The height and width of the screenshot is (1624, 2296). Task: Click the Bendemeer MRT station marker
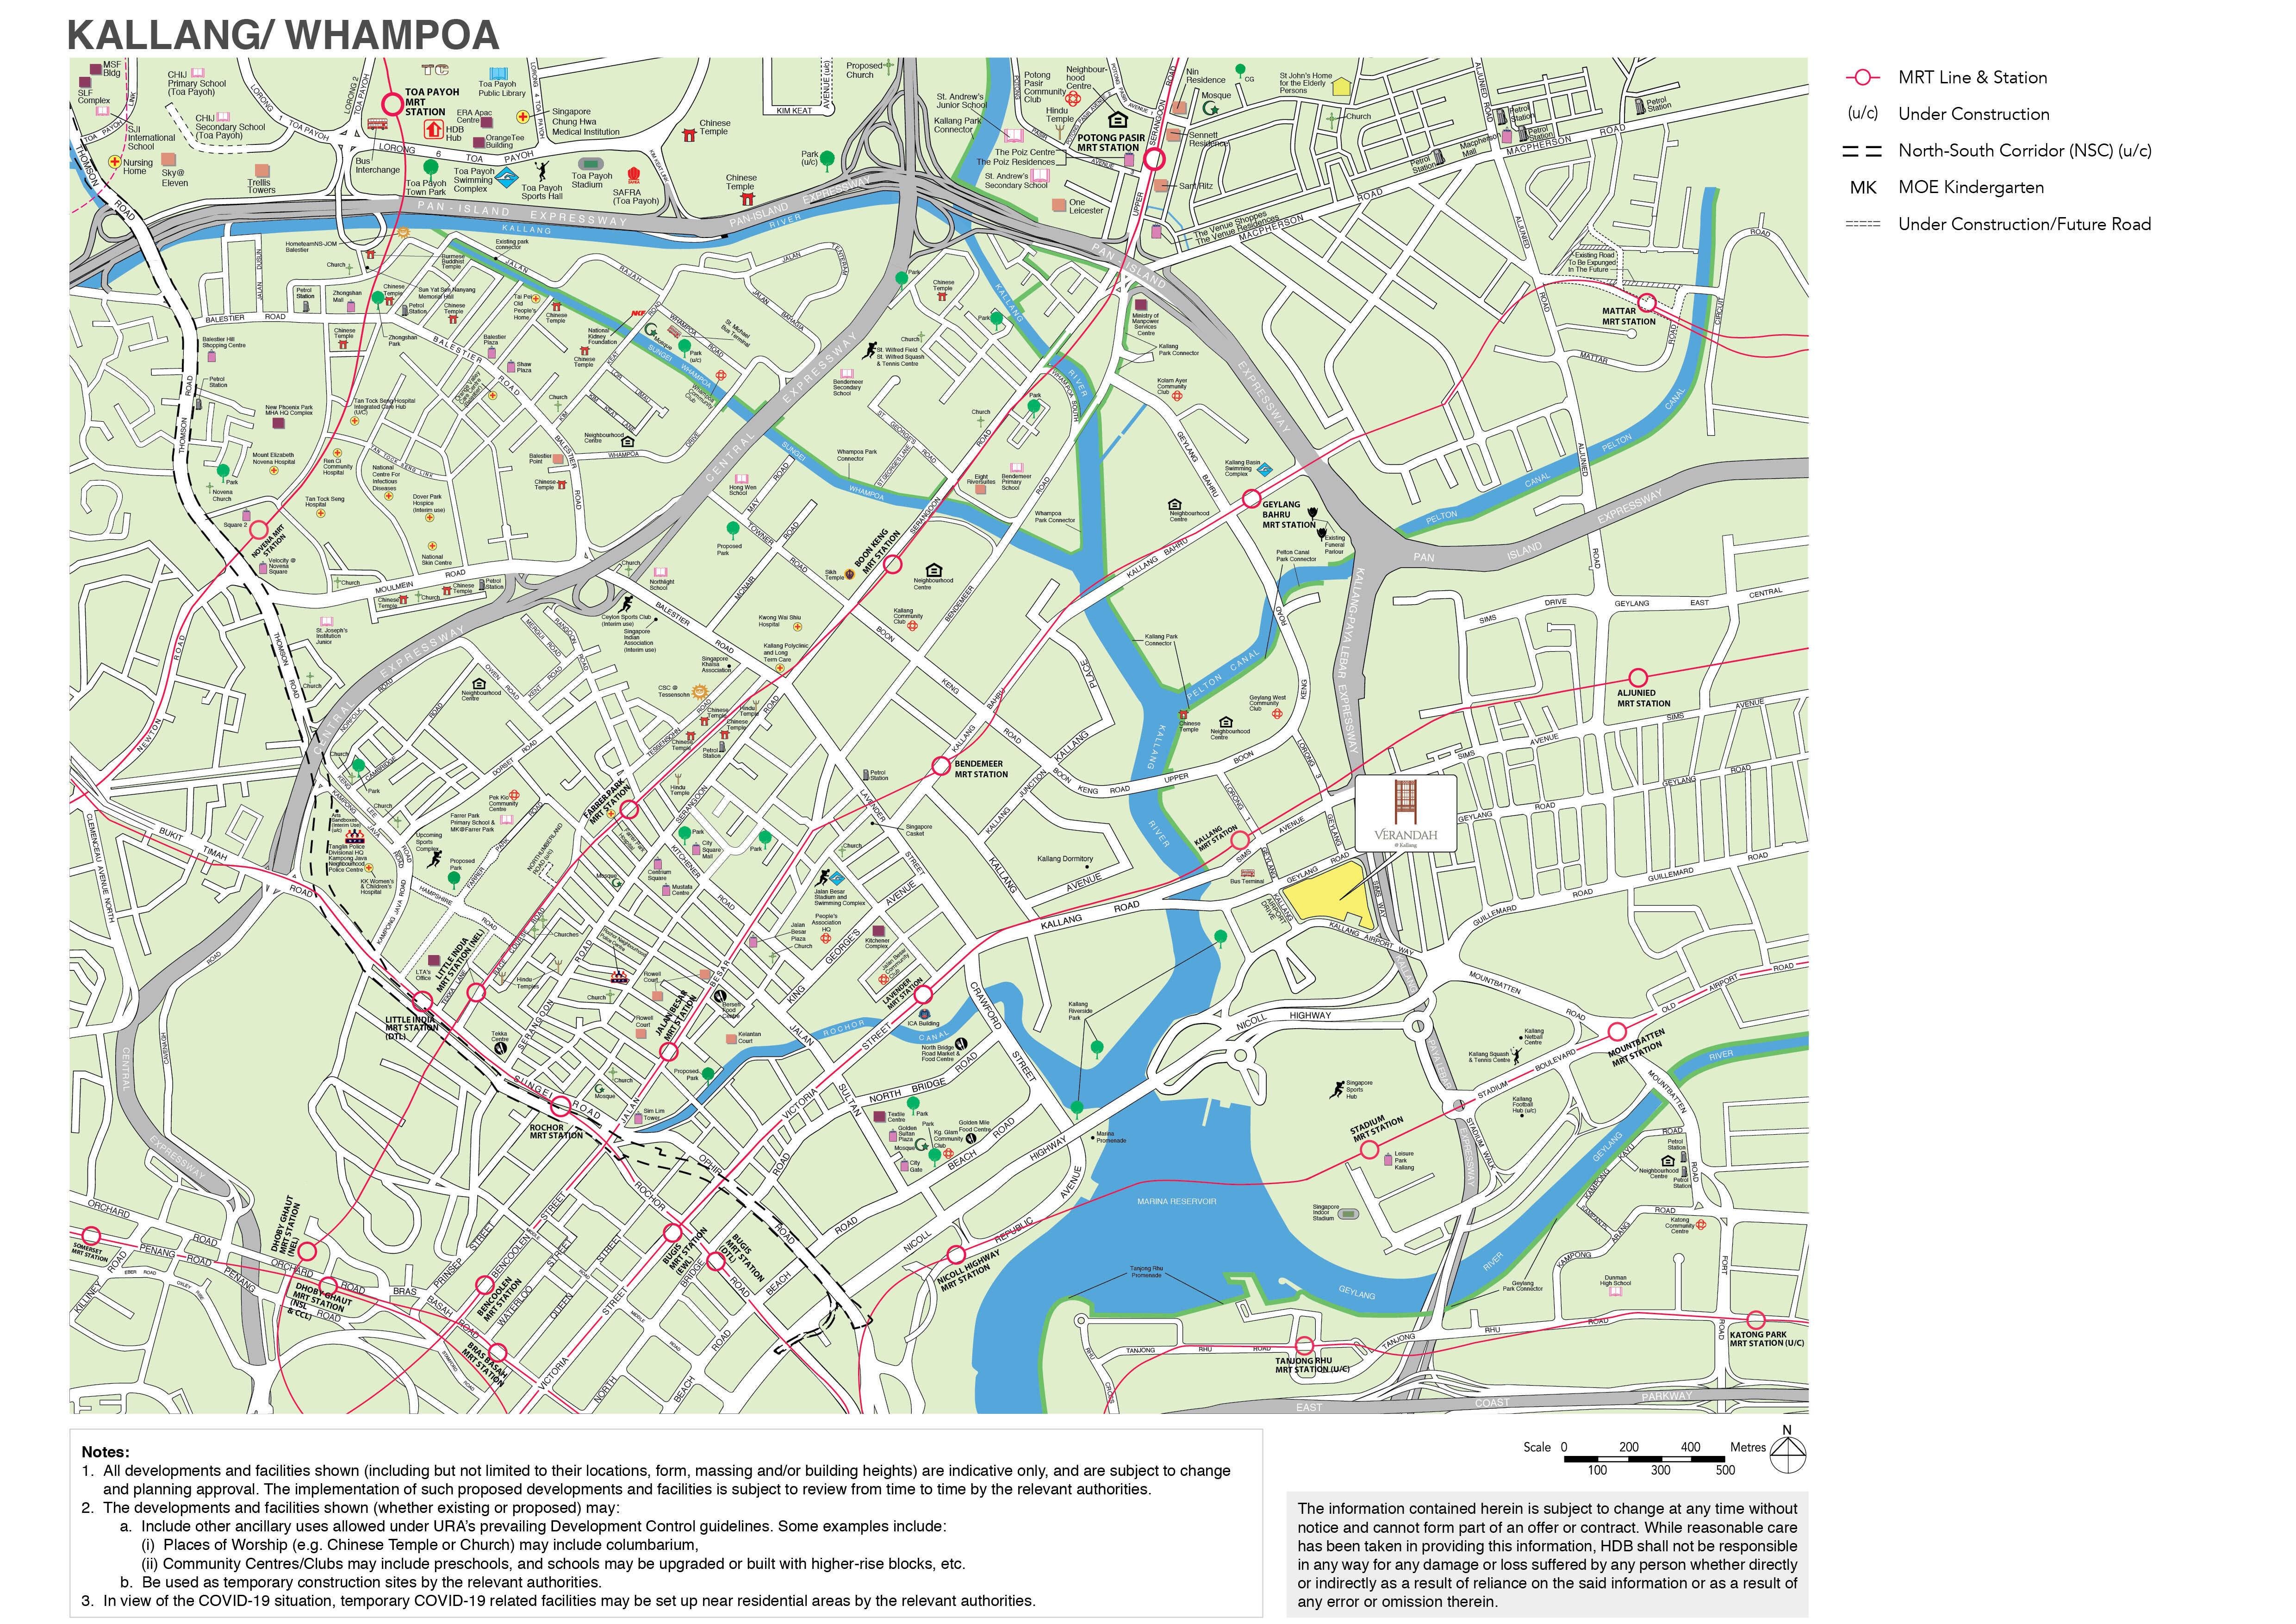tap(940, 766)
